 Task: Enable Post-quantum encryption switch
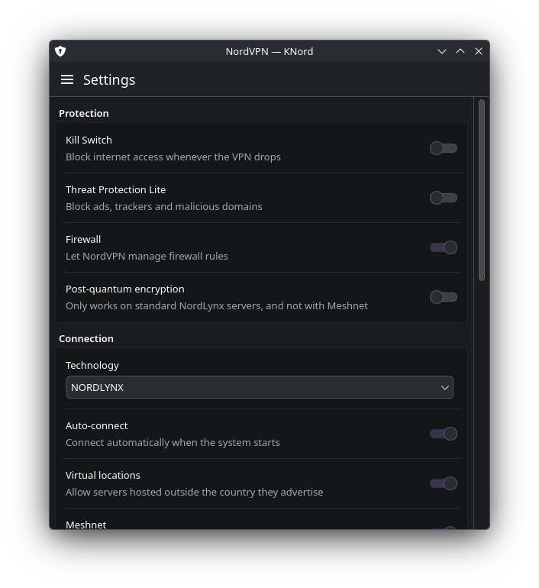coord(444,297)
